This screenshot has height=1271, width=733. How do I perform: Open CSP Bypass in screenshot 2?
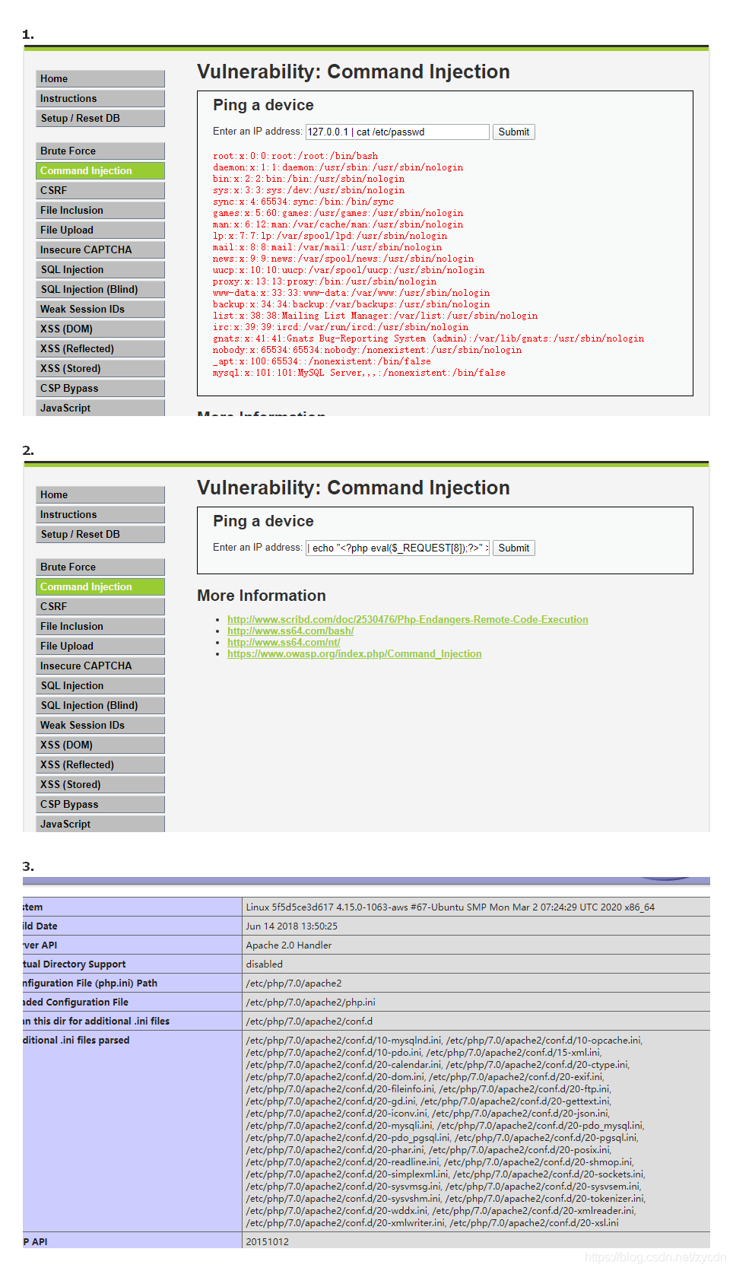coord(100,804)
